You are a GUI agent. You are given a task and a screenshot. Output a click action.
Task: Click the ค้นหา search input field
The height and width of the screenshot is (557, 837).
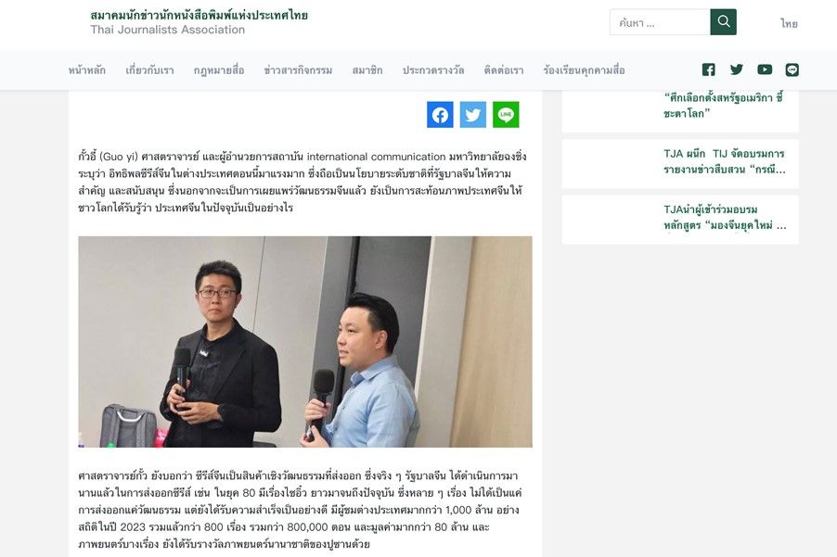[x=660, y=22]
